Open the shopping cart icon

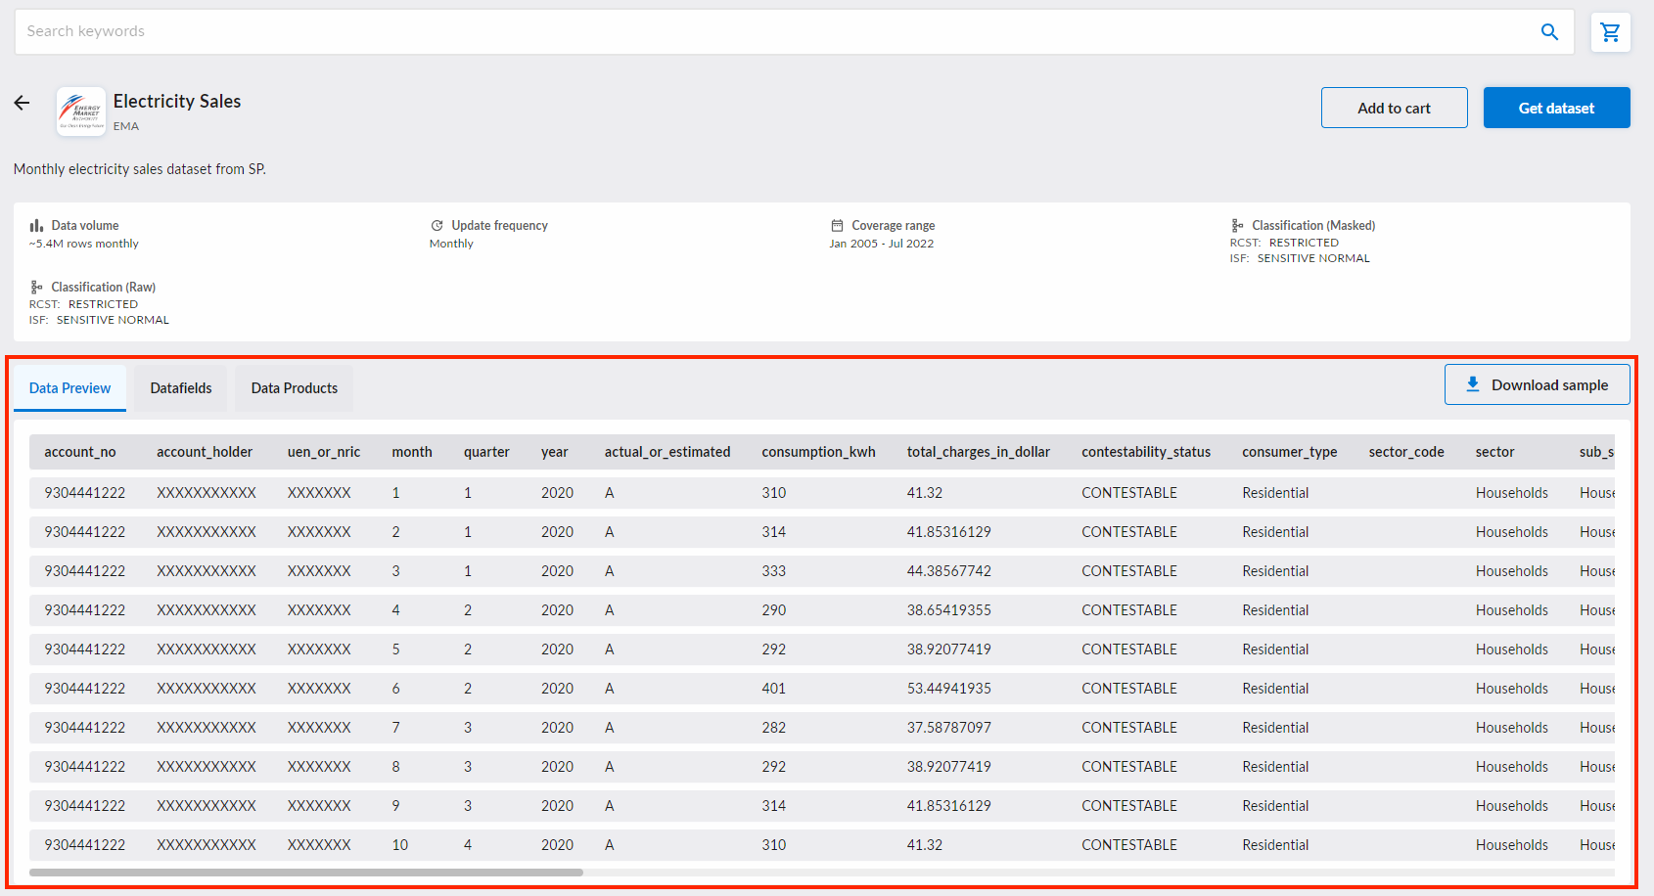tap(1610, 32)
